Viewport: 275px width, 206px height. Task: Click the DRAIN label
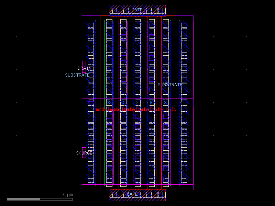(x=85, y=68)
